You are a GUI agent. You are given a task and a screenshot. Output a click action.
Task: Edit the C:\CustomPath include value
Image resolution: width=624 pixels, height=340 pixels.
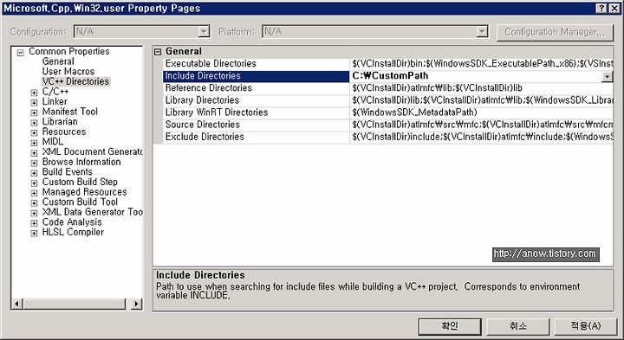476,76
